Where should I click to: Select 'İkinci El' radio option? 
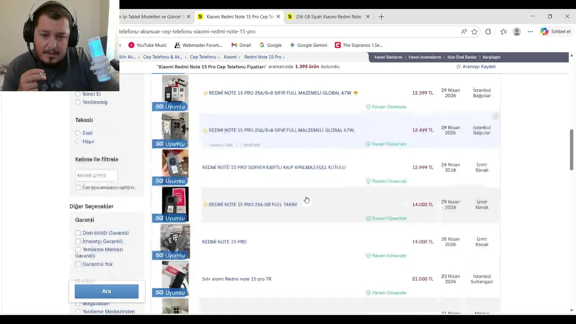click(78, 94)
